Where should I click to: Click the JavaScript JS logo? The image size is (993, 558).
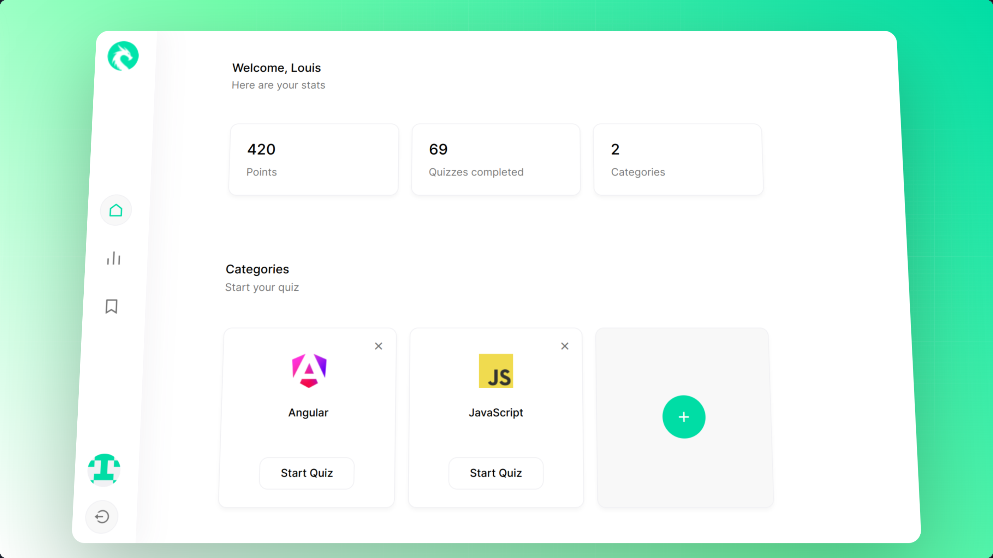tap(496, 370)
